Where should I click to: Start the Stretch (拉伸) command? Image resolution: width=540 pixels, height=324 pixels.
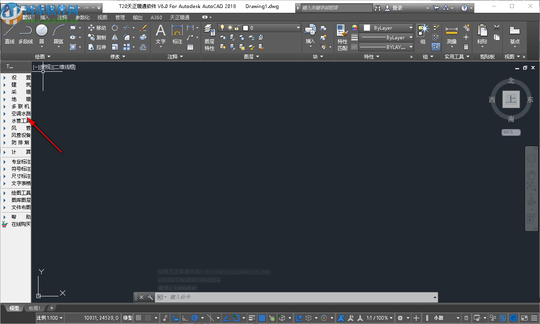97,47
